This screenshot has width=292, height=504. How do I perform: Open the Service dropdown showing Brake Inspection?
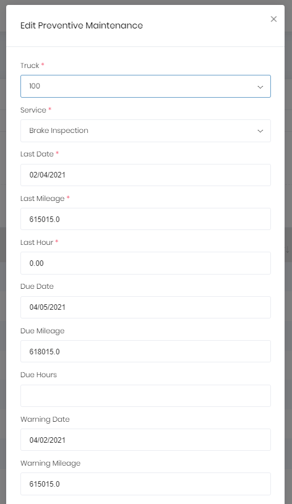(145, 131)
